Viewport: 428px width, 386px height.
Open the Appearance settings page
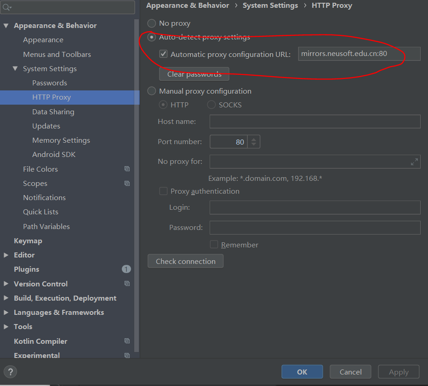(43, 40)
